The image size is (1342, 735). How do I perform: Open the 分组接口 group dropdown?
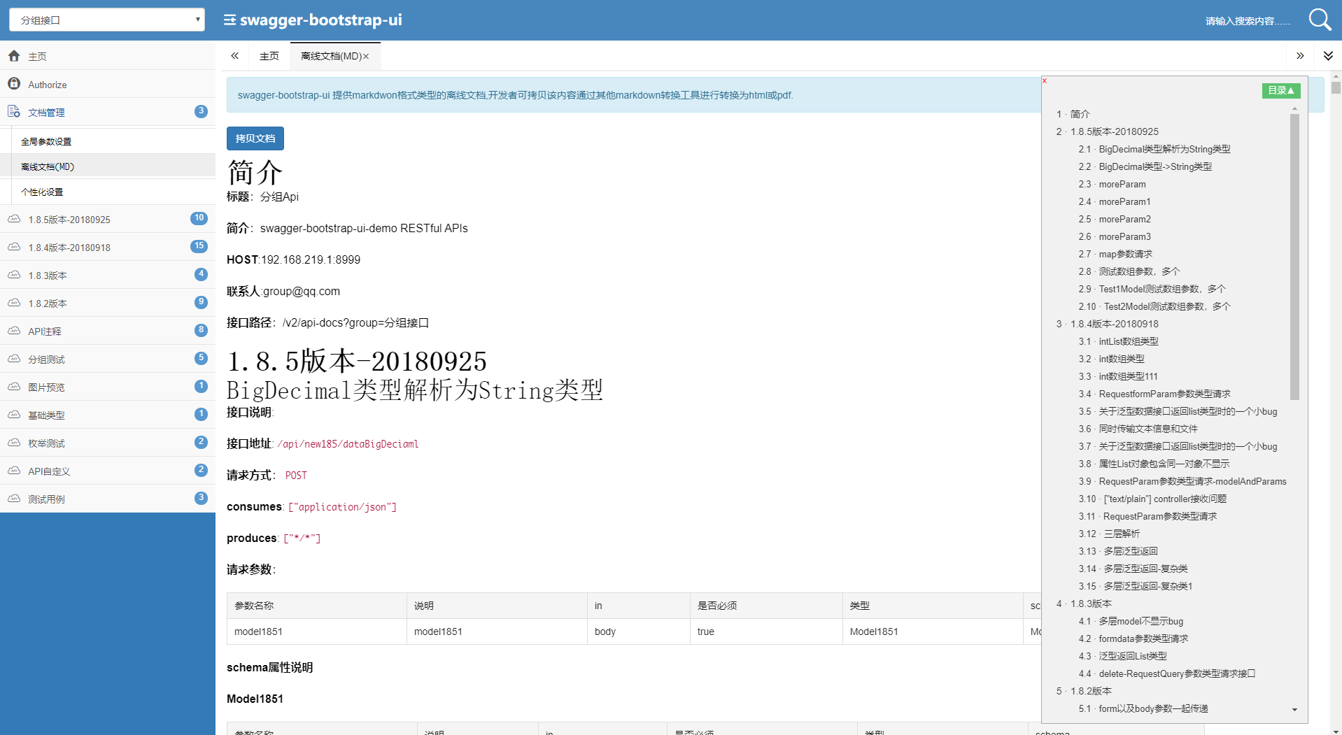(x=107, y=20)
